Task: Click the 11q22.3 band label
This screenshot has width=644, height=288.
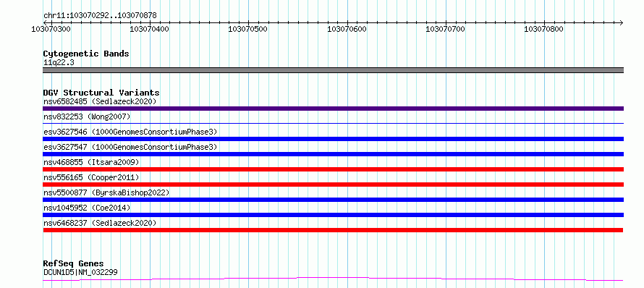Action: [59, 63]
